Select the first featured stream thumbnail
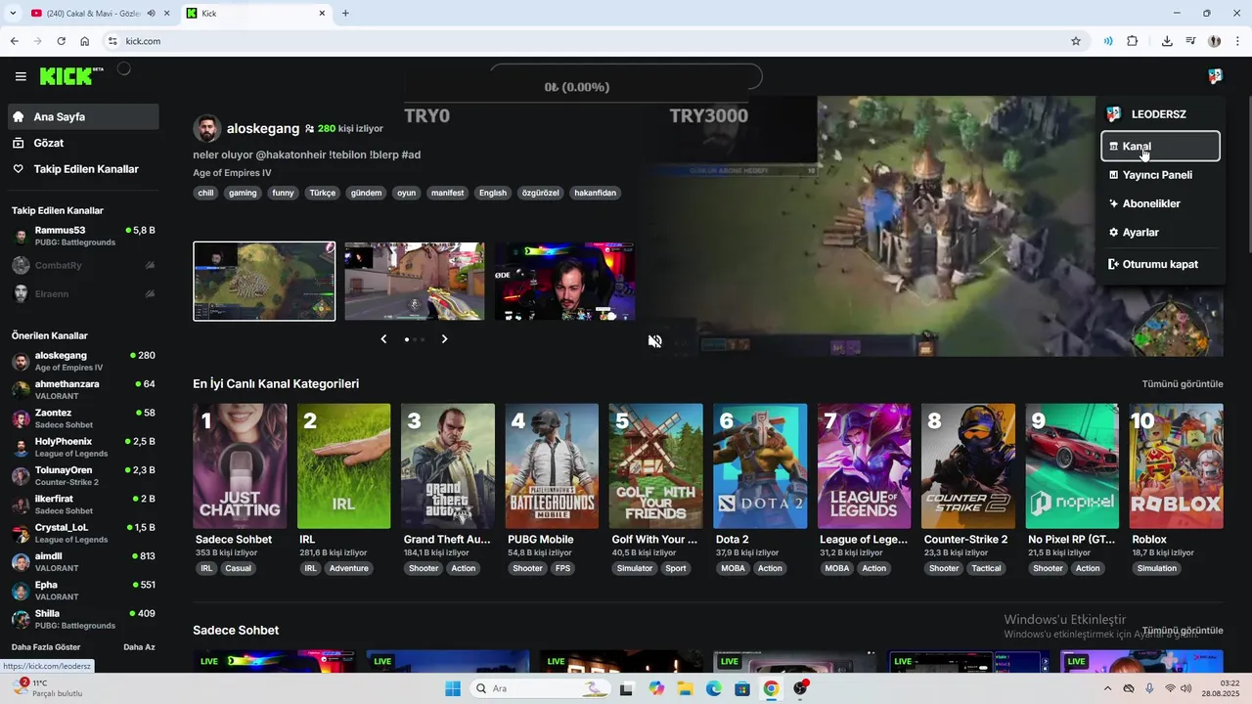This screenshot has width=1252, height=704. tap(264, 282)
